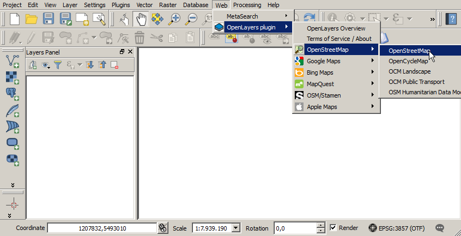Click the Node Tool icon
This screenshot has height=236, width=461.
(x=123, y=38)
